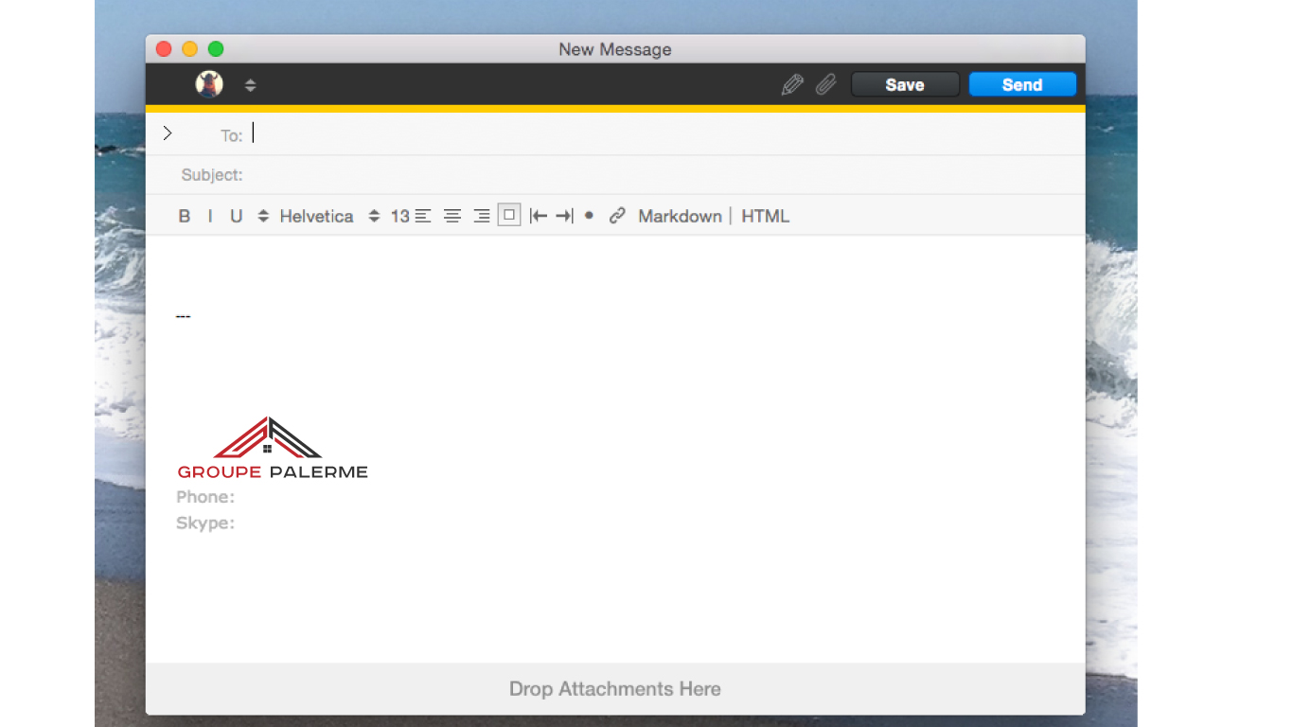This screenshot has height=727, width=1293.
Task: Maximize the New Message window with green button
Action: coord(216,49)
